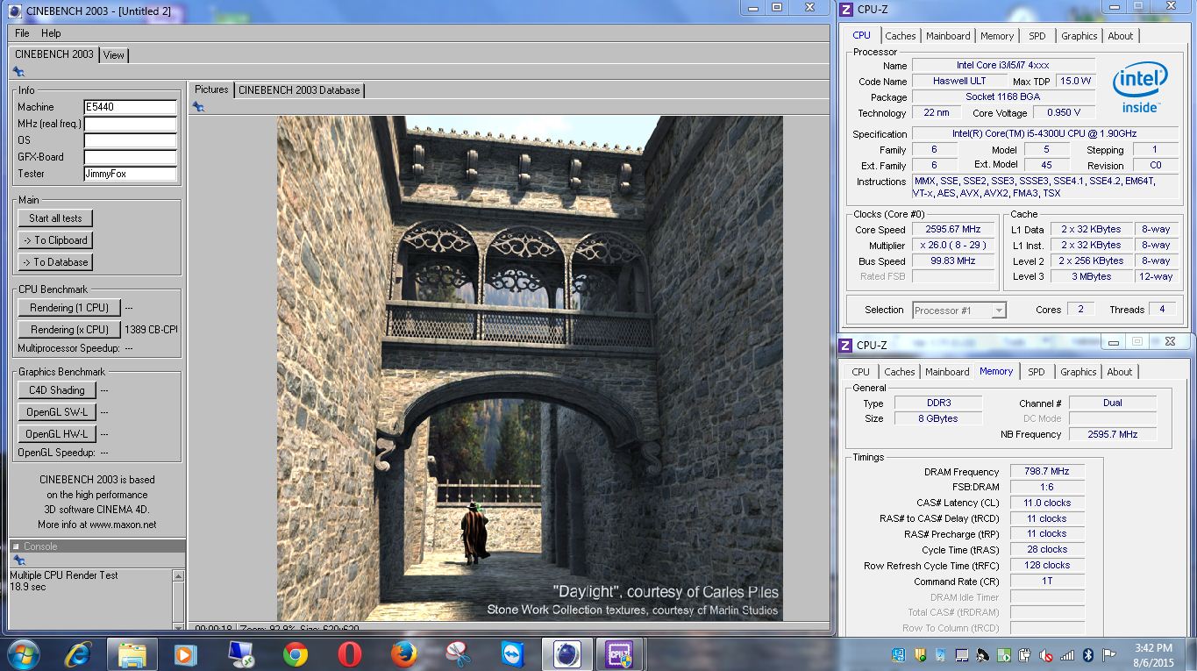Click the yellow shield security tray icon
The width and height of the screenshot is (1197, 671).
(x=920, y=654)
